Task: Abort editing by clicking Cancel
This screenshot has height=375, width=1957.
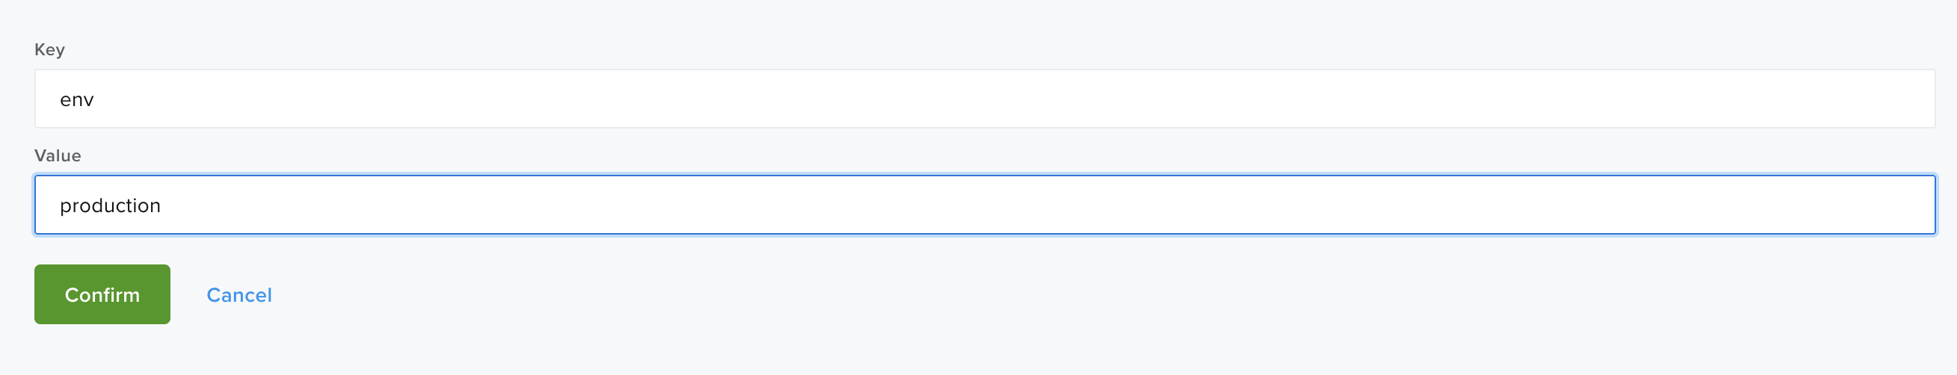Action: [238, 294]
